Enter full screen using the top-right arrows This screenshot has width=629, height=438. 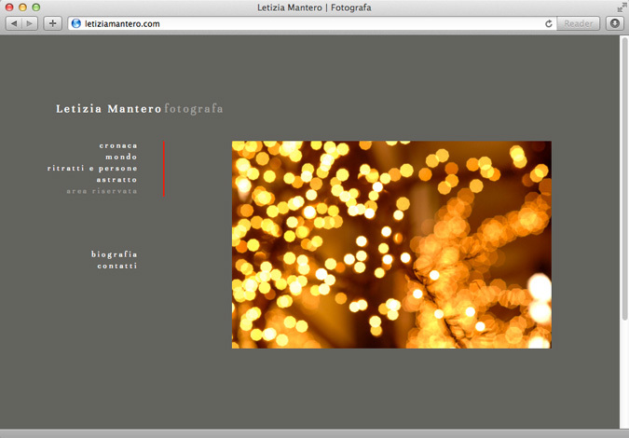(620, 7)
